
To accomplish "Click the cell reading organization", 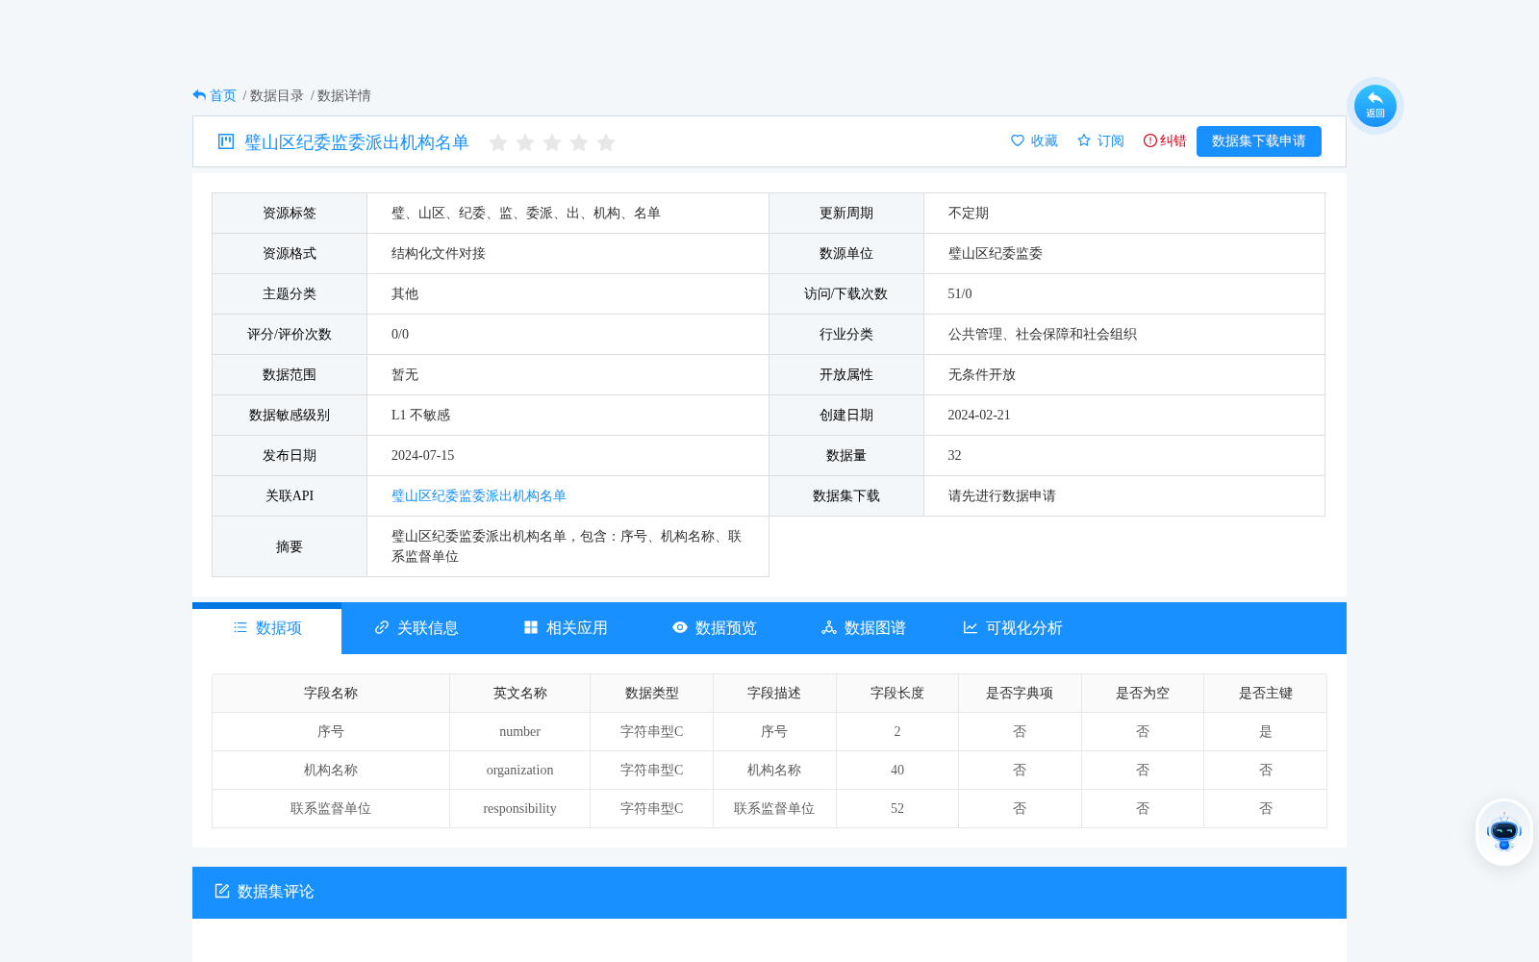I will tap(520, 770).
